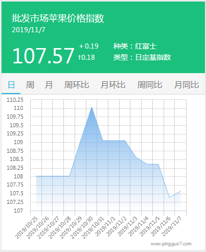206x252 pixels.
Task: Open the 月同比 tab
Action: pos(187,85)
